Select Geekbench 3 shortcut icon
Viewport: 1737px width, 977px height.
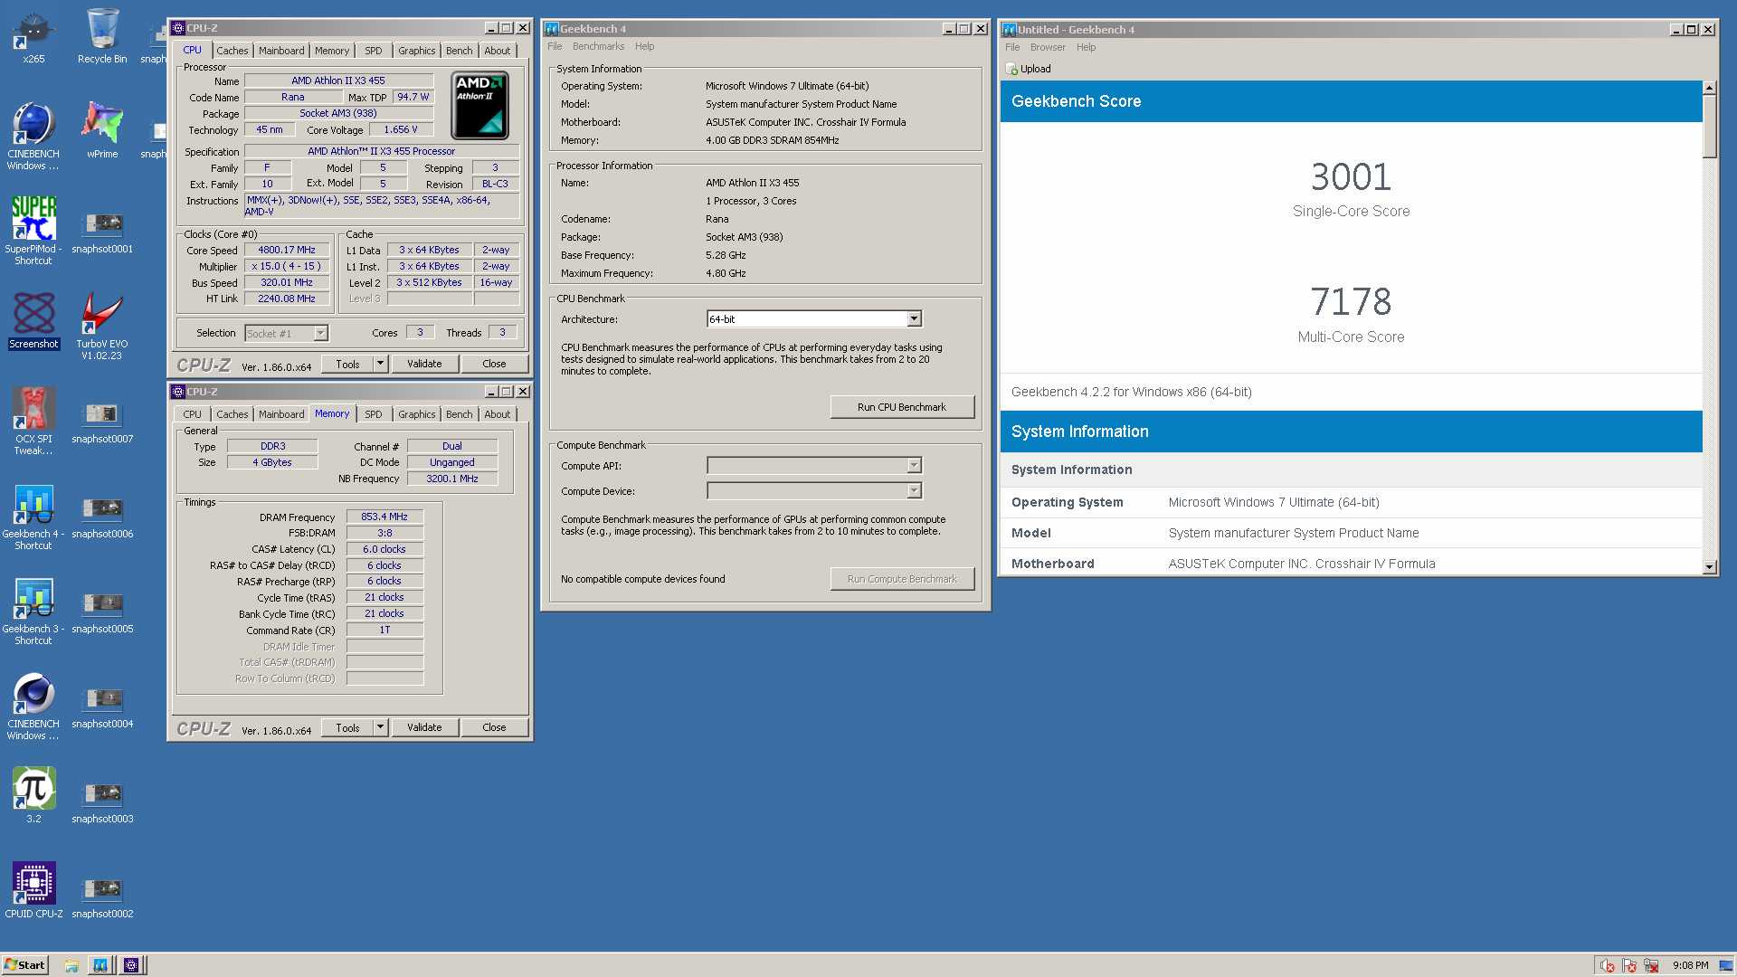33,611
